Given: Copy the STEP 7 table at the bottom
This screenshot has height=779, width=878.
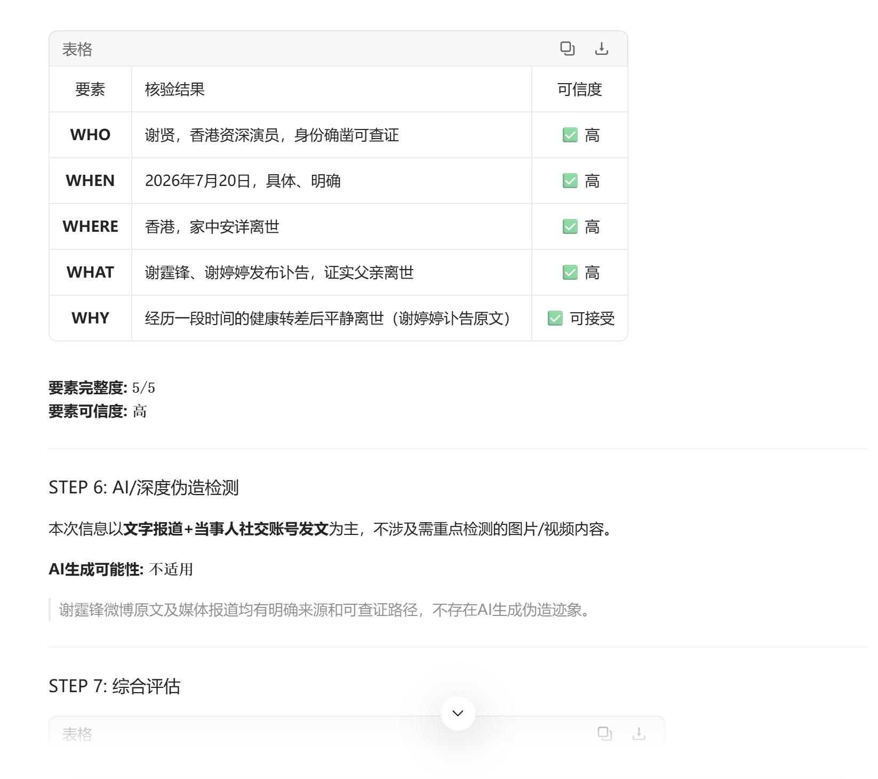Looking at the screenshot, I should coord(604,733).
